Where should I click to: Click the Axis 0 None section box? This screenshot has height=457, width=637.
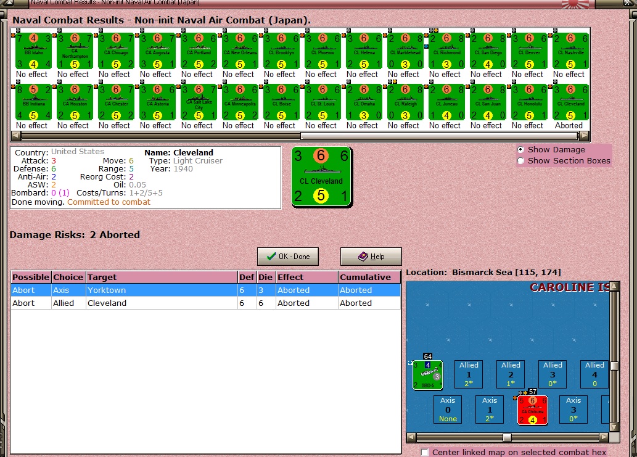(448, 410)
